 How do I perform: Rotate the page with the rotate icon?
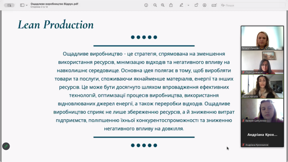pyautogui.click(x=196, y=5)
